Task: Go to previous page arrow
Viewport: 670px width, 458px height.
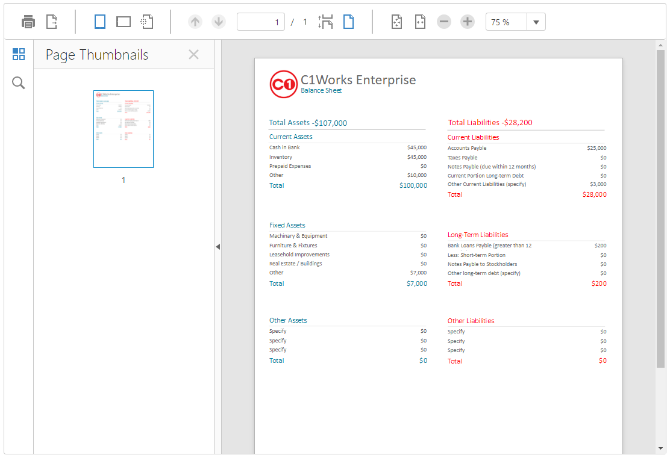Action: [x=195, y=22]
